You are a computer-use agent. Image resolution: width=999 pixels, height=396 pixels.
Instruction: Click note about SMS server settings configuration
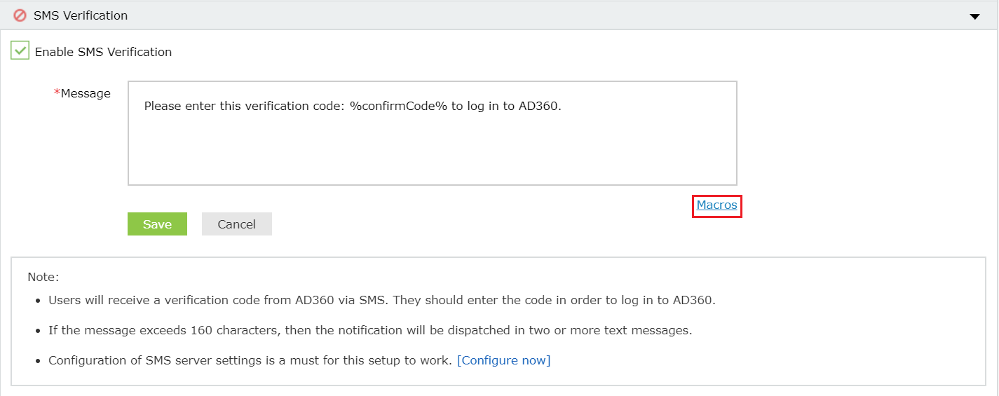coord(250,360)
